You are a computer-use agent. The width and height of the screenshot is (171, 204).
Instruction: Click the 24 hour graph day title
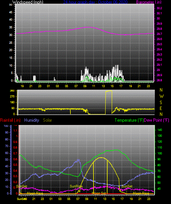(x=95, y=2)
